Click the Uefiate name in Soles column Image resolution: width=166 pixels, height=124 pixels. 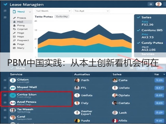pos(124,88)
